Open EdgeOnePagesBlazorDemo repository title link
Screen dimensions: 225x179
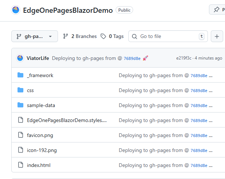pyautogui.click(x=68, y=10)
